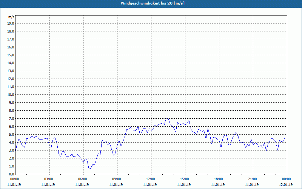302x189 pixels.
Task: Select the 11,0 y-axis label
Action: (x=11, y=87)
